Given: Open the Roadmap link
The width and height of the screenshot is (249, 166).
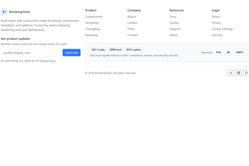Looking at the screenshot, I should 91,35.
